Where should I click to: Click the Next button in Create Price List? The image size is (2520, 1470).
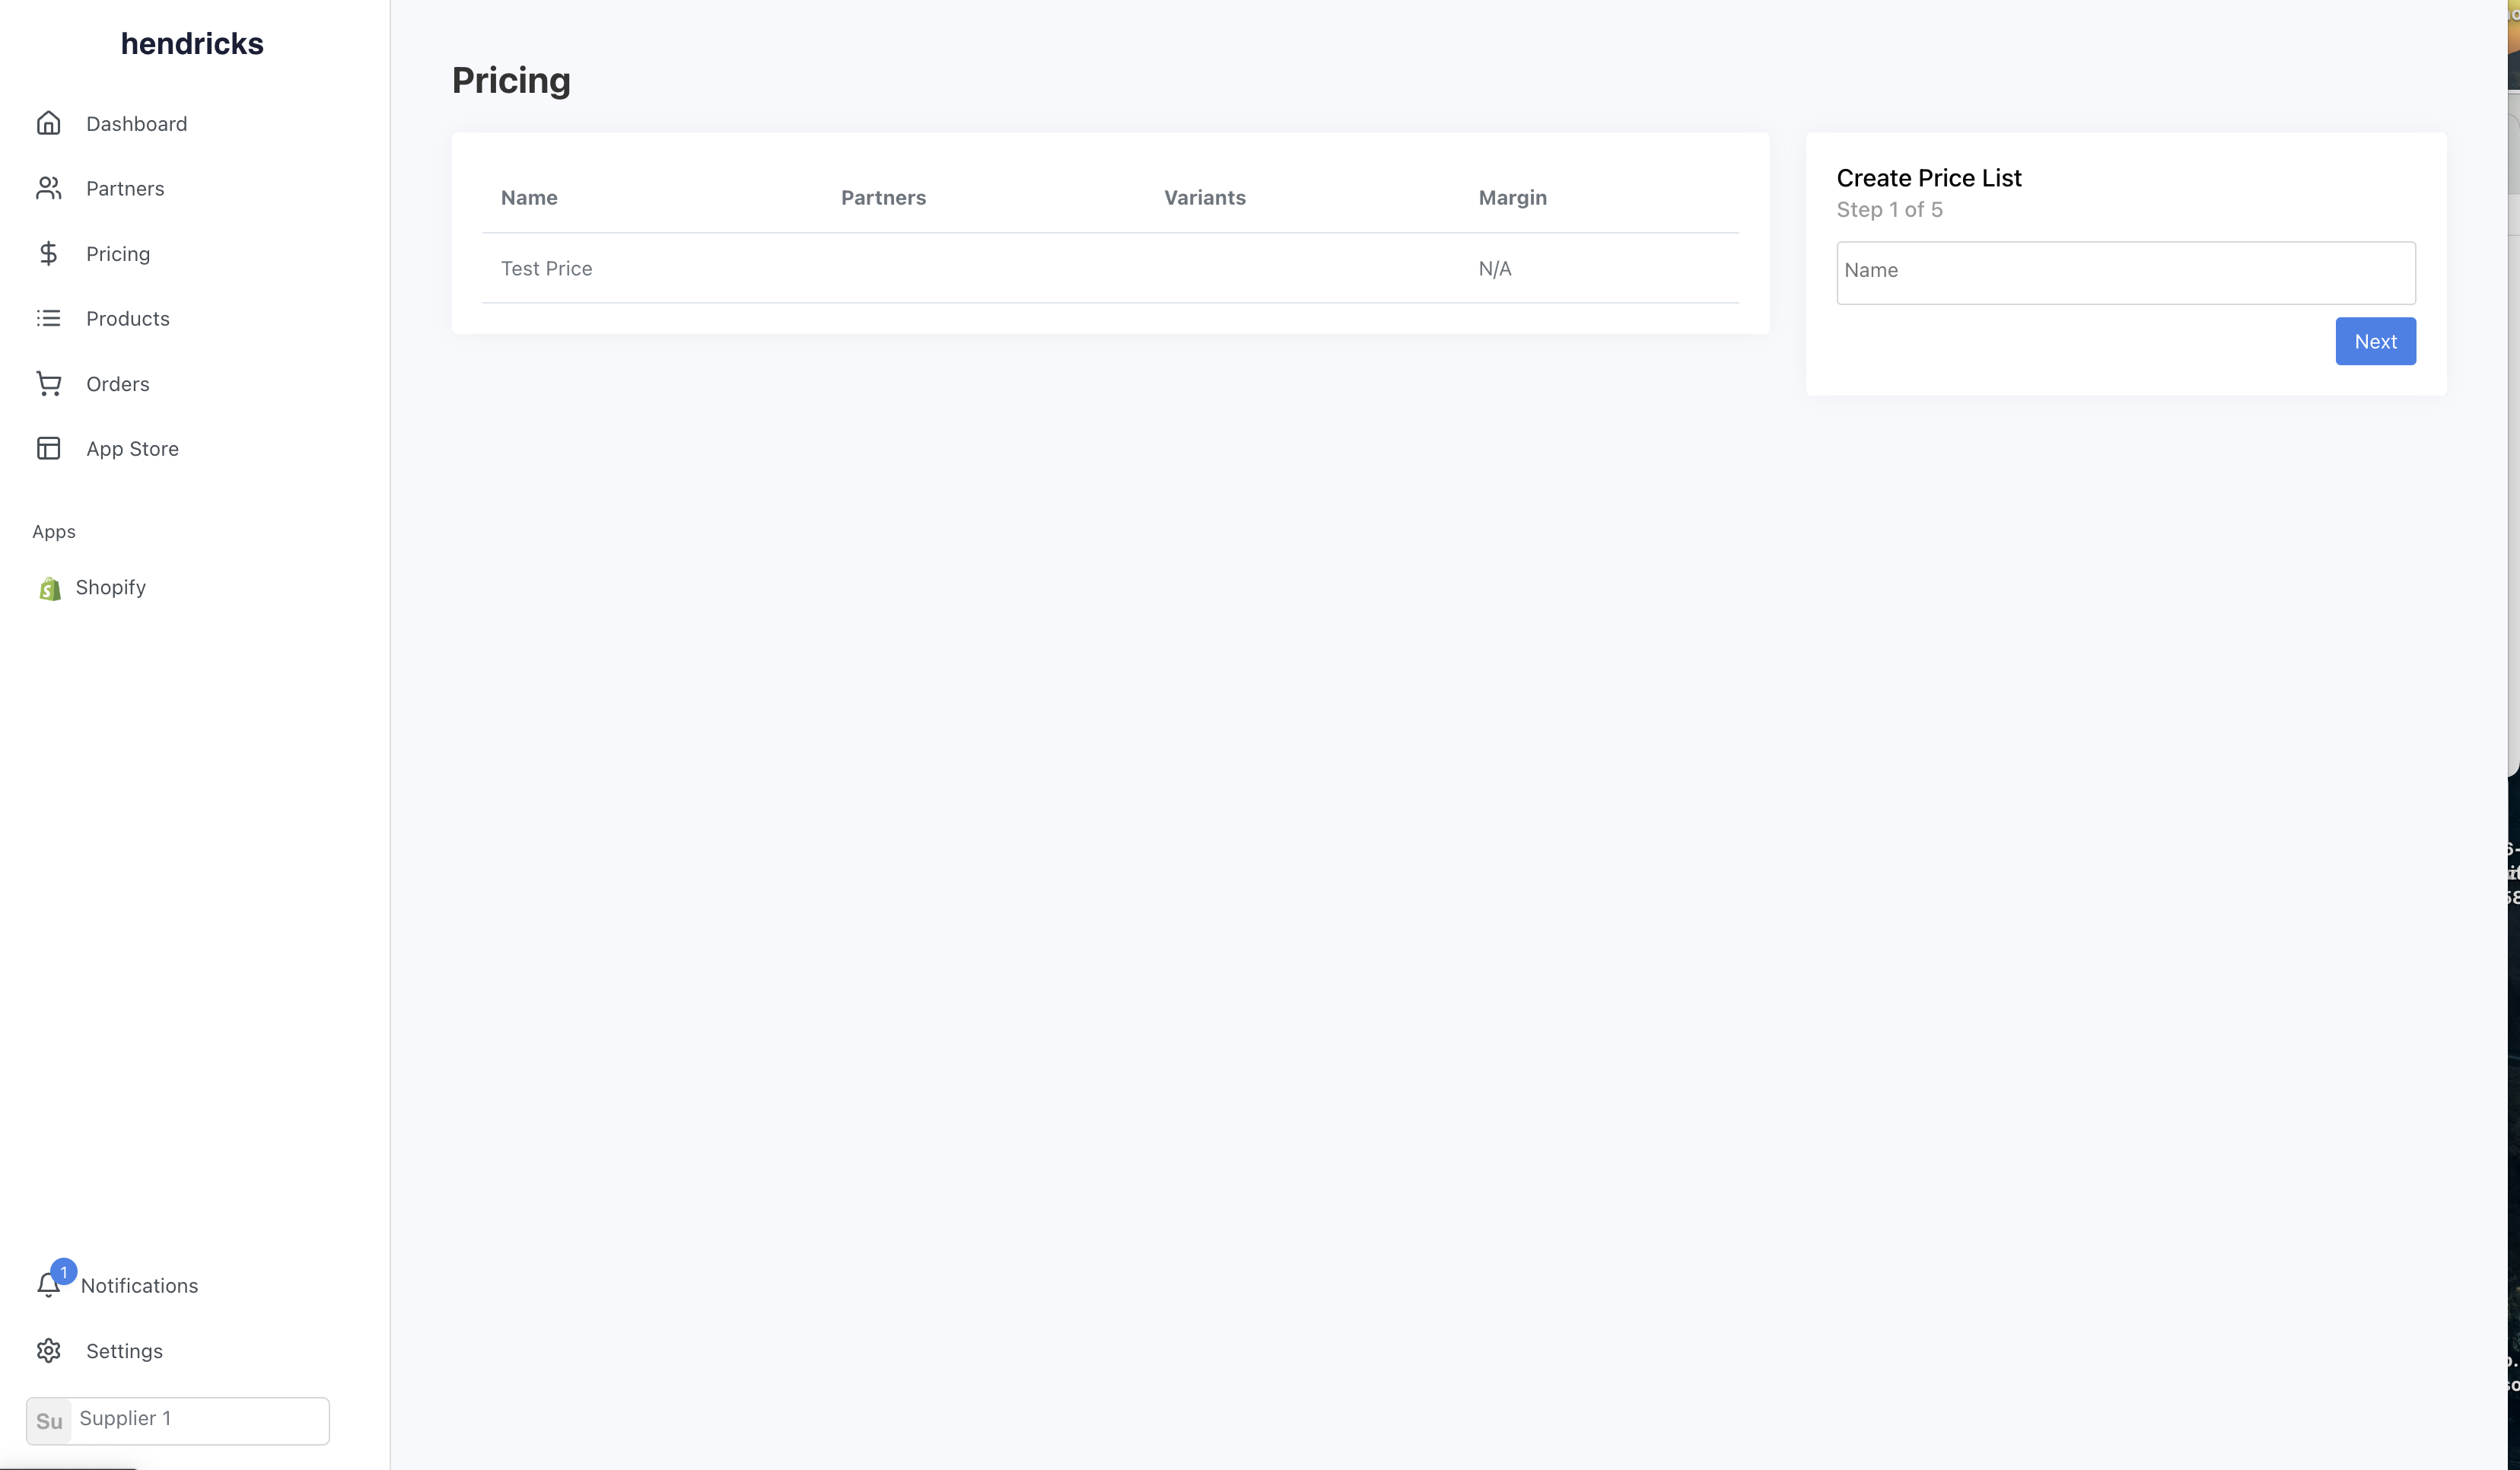[x=2375, y=339]
